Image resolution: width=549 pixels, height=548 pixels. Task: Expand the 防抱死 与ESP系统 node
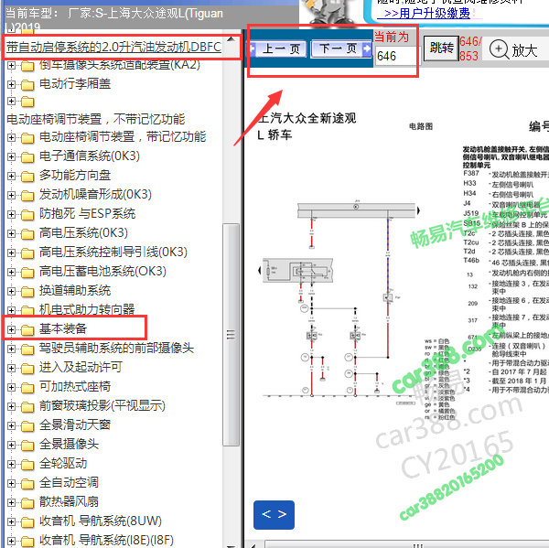tap(11, 214)
